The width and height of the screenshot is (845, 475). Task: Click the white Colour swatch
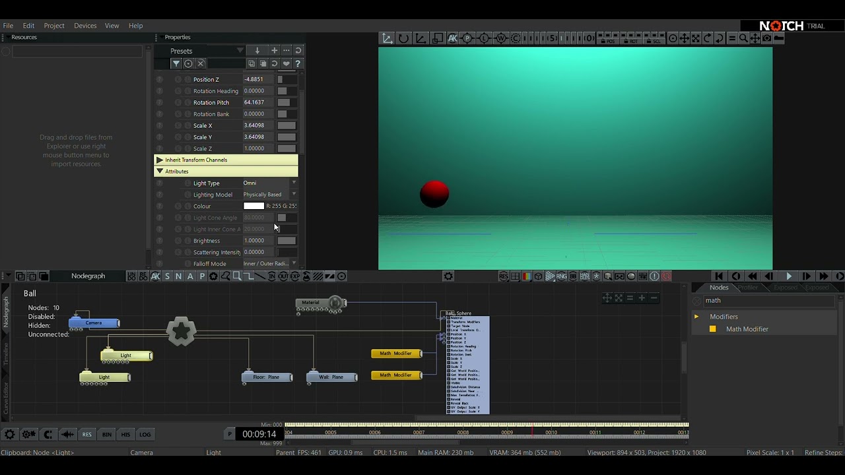pyautogui.click(x=253, y=206)
